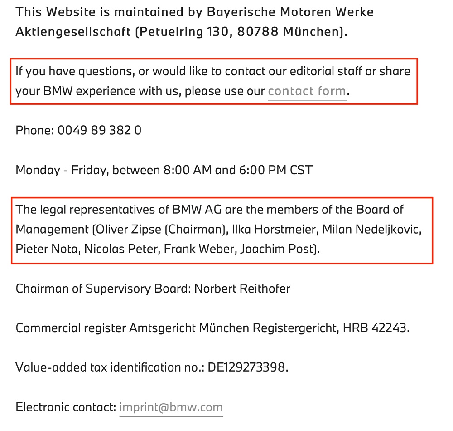Click the Oliver Zipse (Chairman) name
The image size is (453, 431).
[160, 230]
